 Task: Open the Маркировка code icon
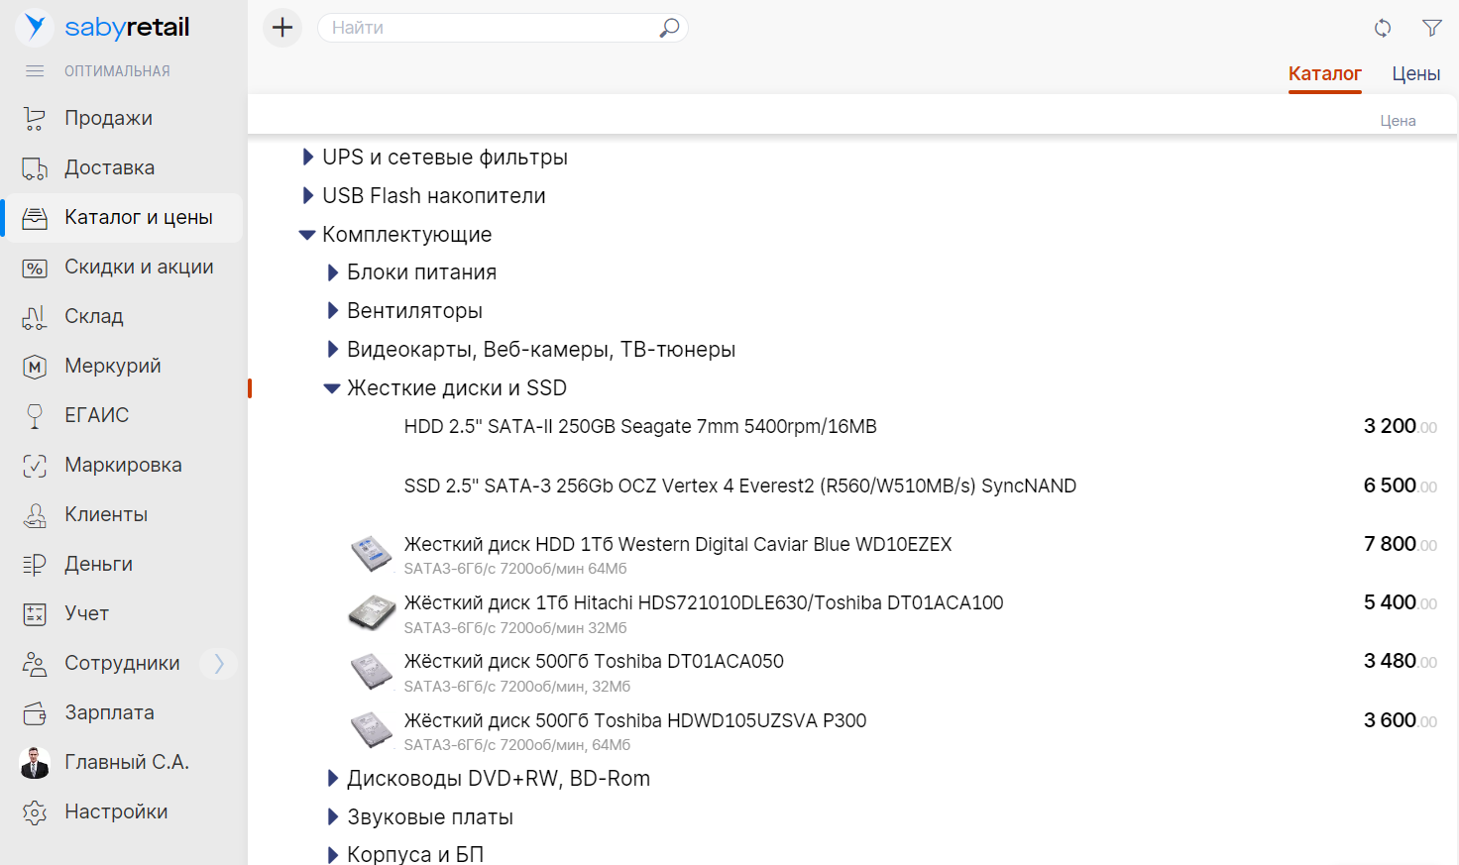click(x=35, y=466)
